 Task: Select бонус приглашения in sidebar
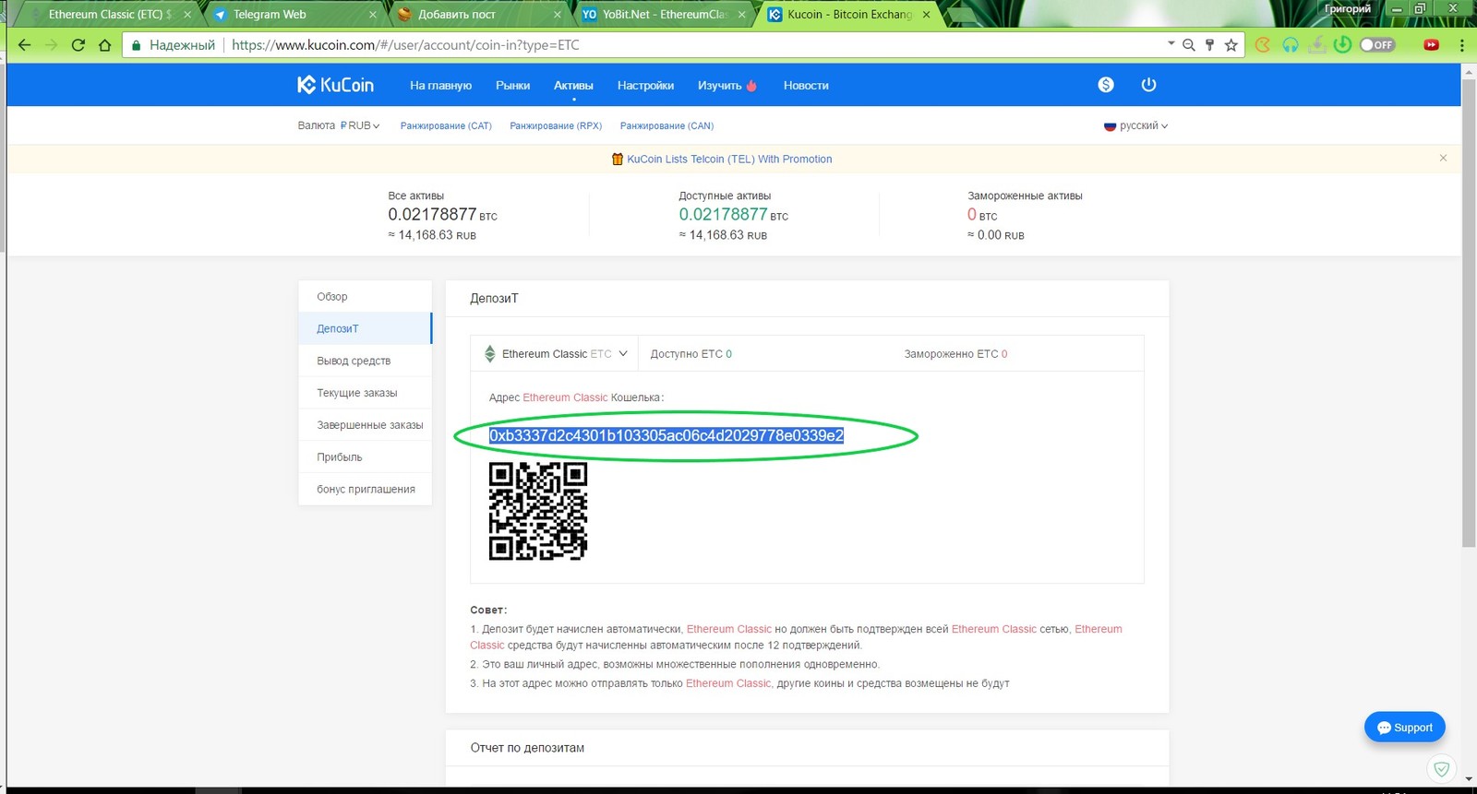point(365,490)
